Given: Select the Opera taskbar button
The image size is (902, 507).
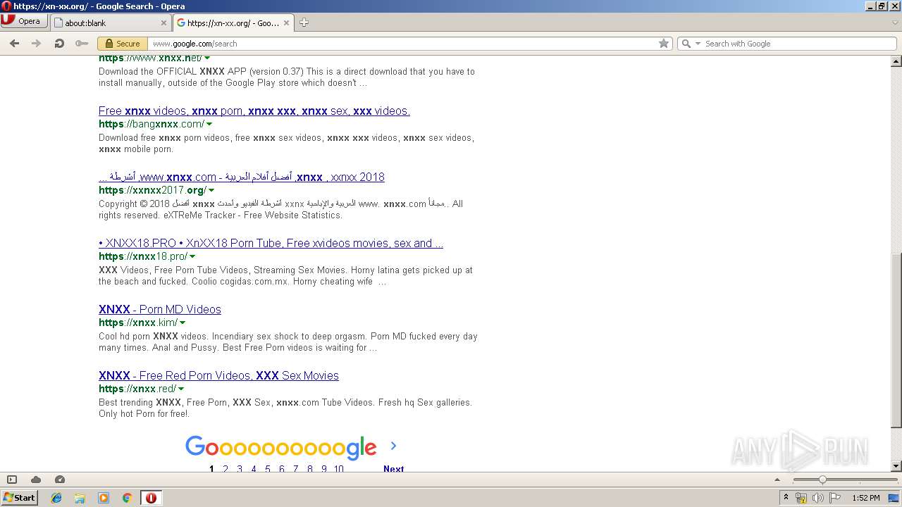Looking at the screenshot, I should pos(151,498).
